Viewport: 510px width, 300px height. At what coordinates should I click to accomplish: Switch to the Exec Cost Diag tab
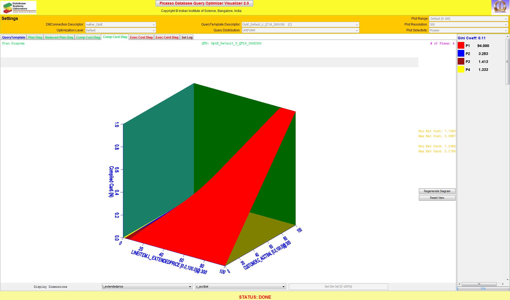(x=141, y=37)
